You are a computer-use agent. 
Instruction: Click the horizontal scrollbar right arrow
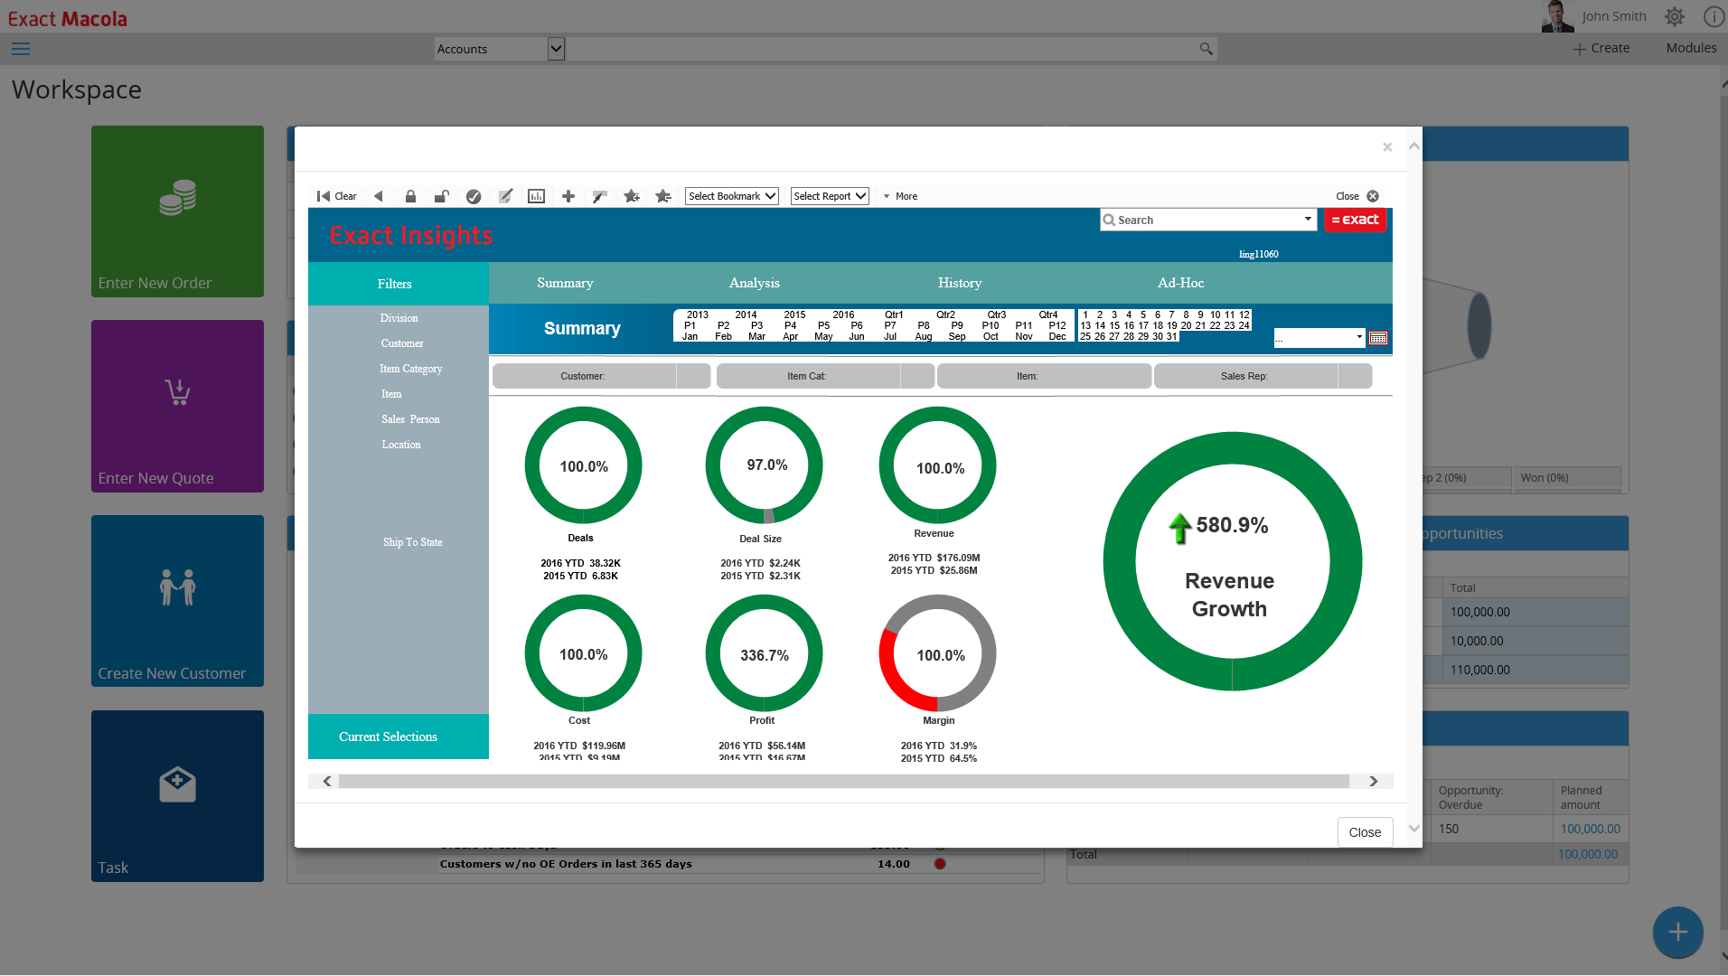click(x=1374, y=782)
